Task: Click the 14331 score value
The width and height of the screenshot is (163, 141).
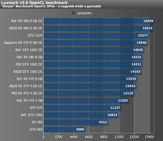Action: [137, 57]
